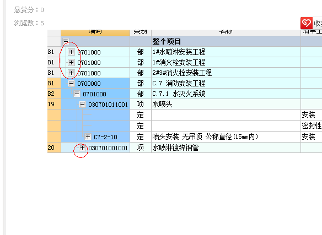Collapse the 0701000 水灭火系统 node

[77, 94]
